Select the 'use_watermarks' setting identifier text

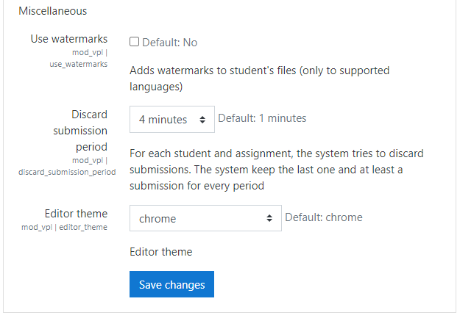coord(78,64)
